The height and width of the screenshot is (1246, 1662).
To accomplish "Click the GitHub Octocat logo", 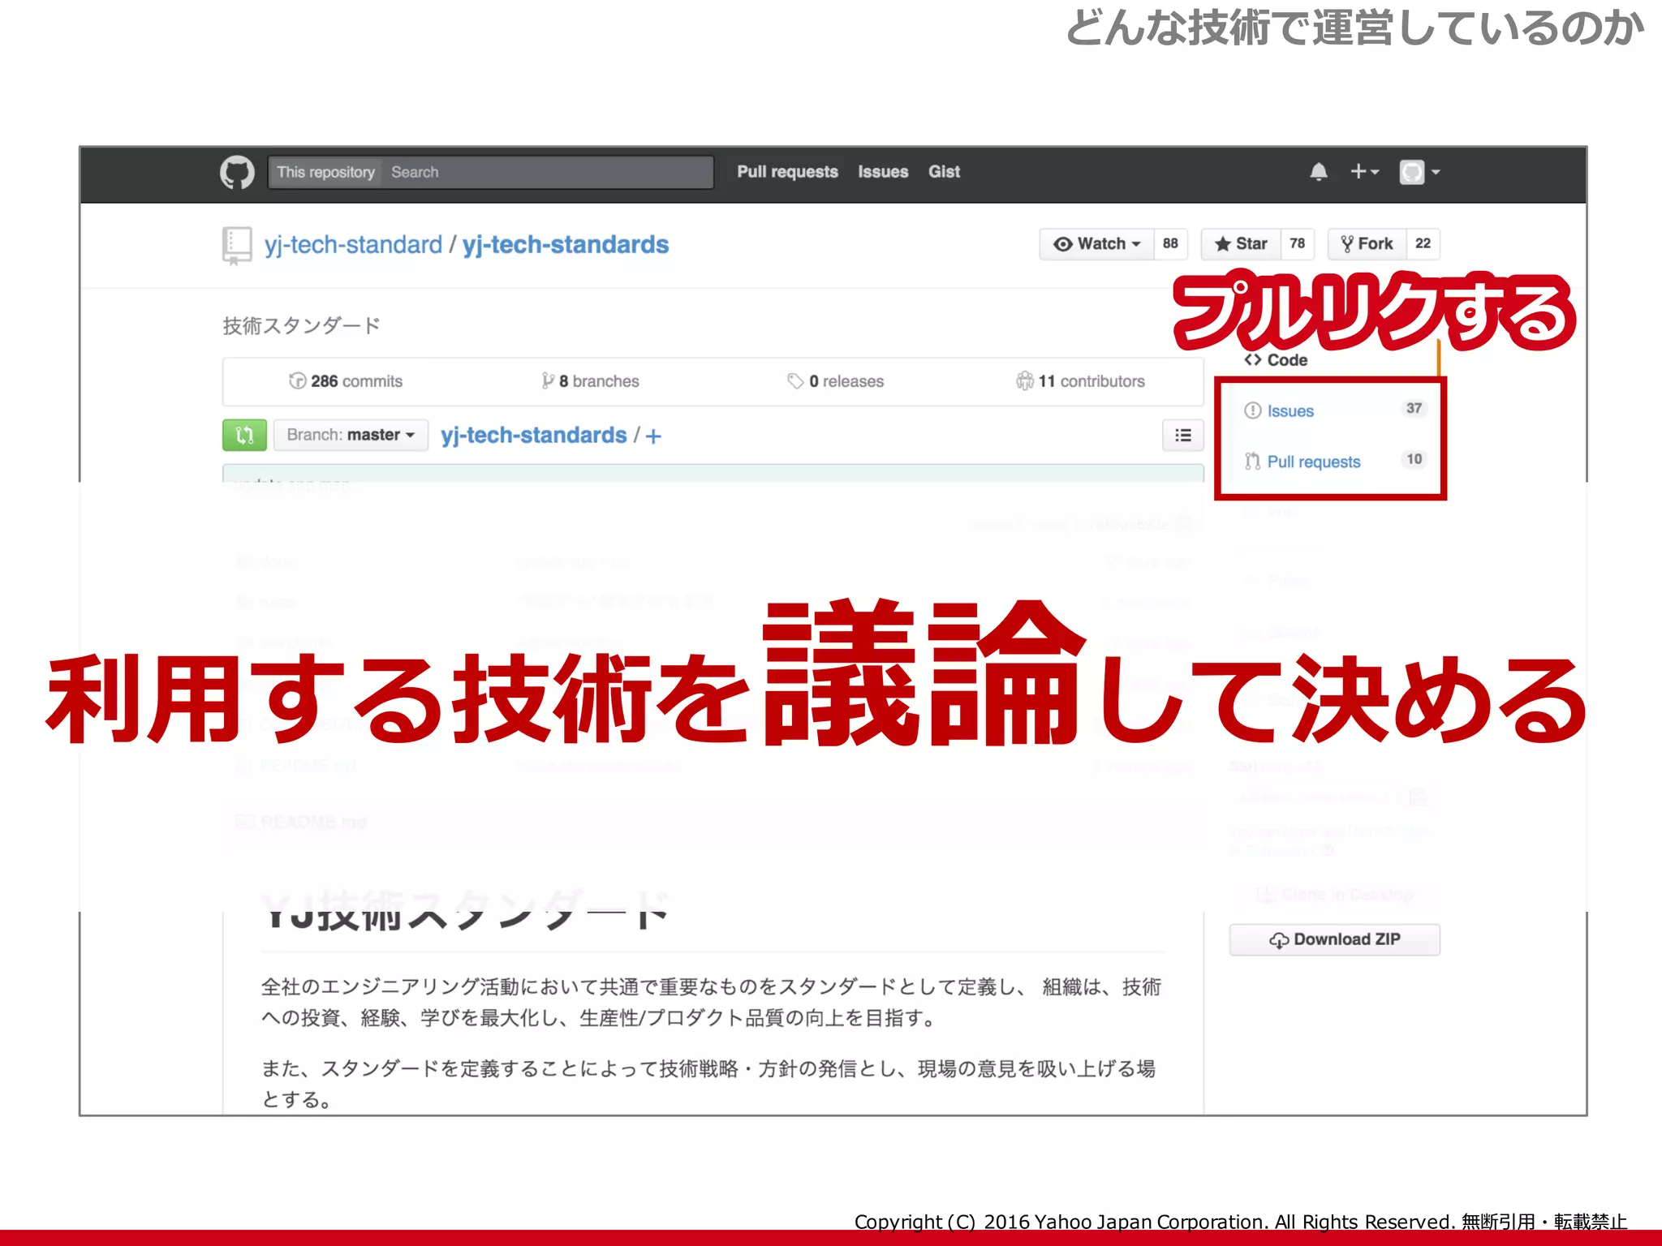I will coord(237,172).
